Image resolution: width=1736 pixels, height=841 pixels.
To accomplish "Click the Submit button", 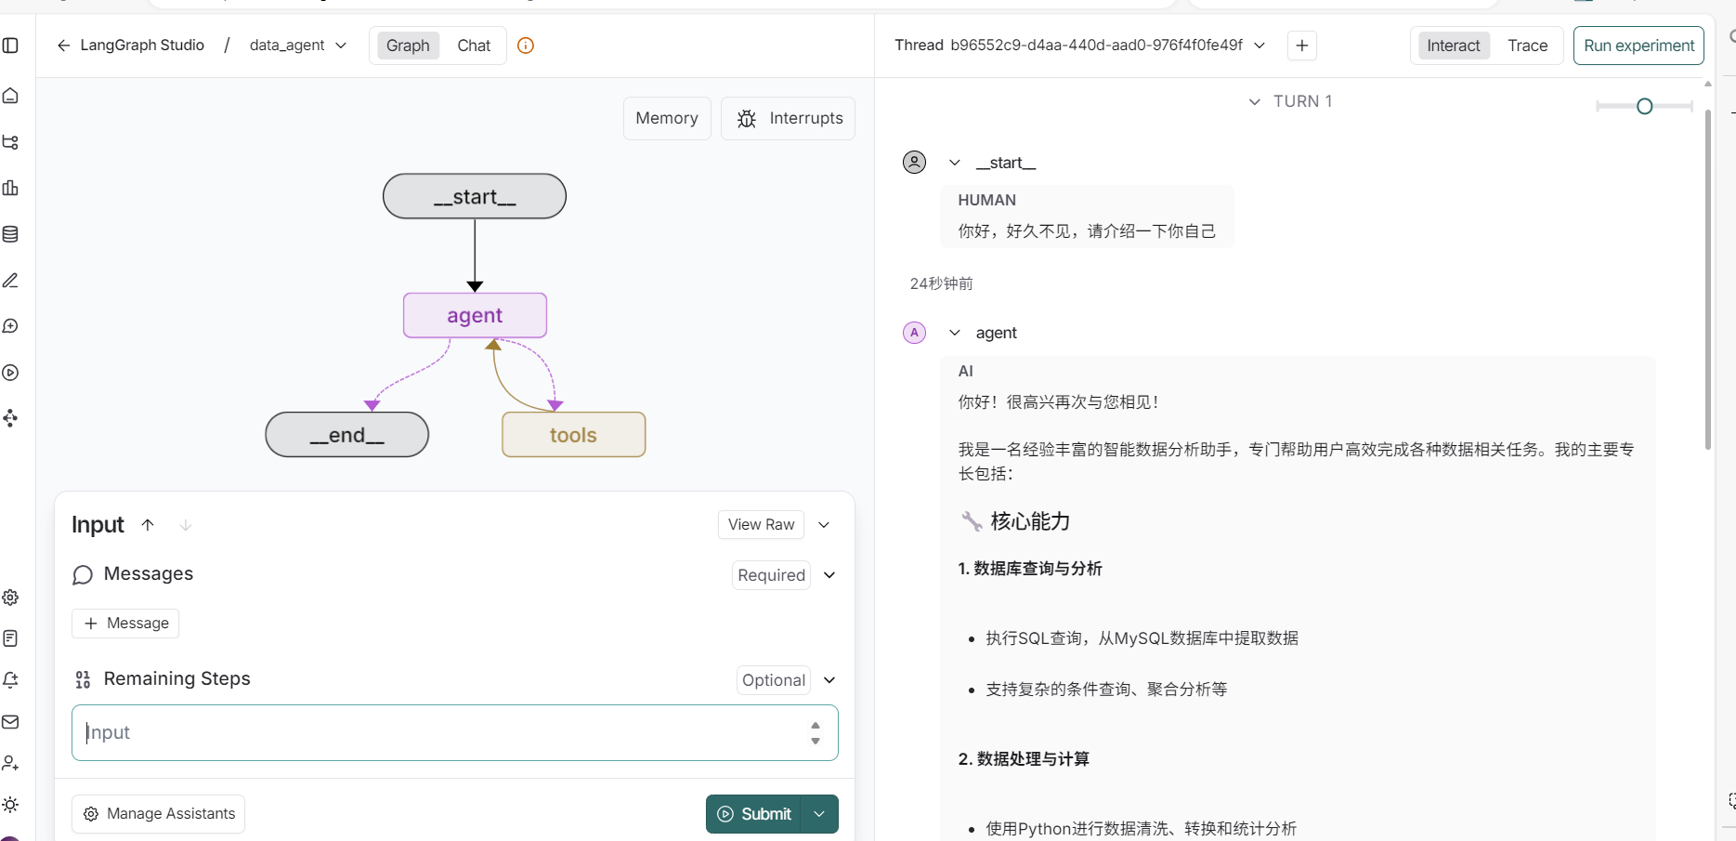I will 754,814.
